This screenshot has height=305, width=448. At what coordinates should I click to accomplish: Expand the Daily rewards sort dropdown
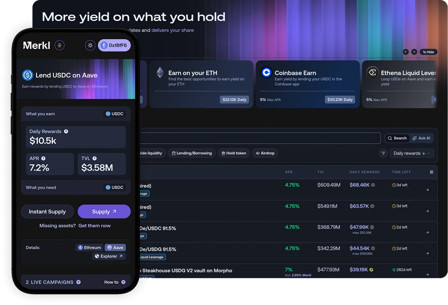tap(412, 153)
